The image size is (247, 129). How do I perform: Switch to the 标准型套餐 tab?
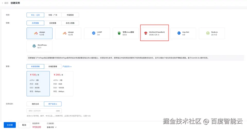click(x=35, y=66)
